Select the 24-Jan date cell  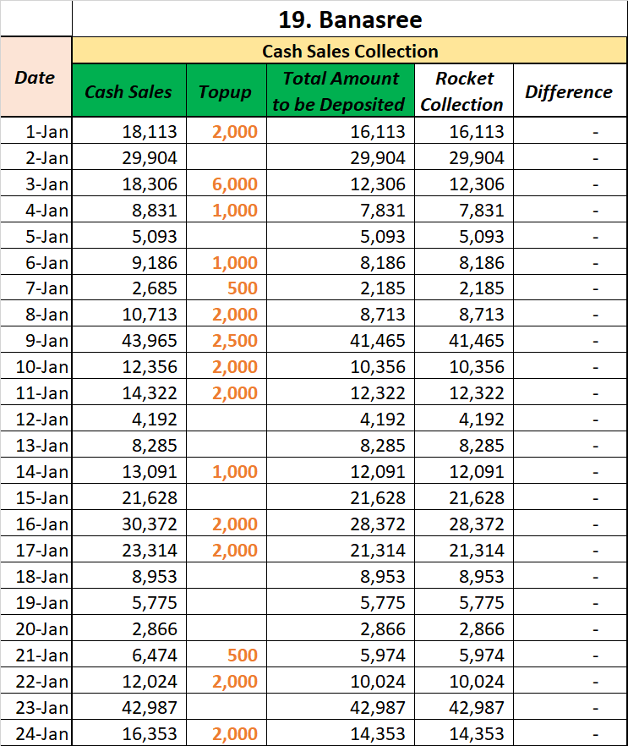[x=35, y=733]
